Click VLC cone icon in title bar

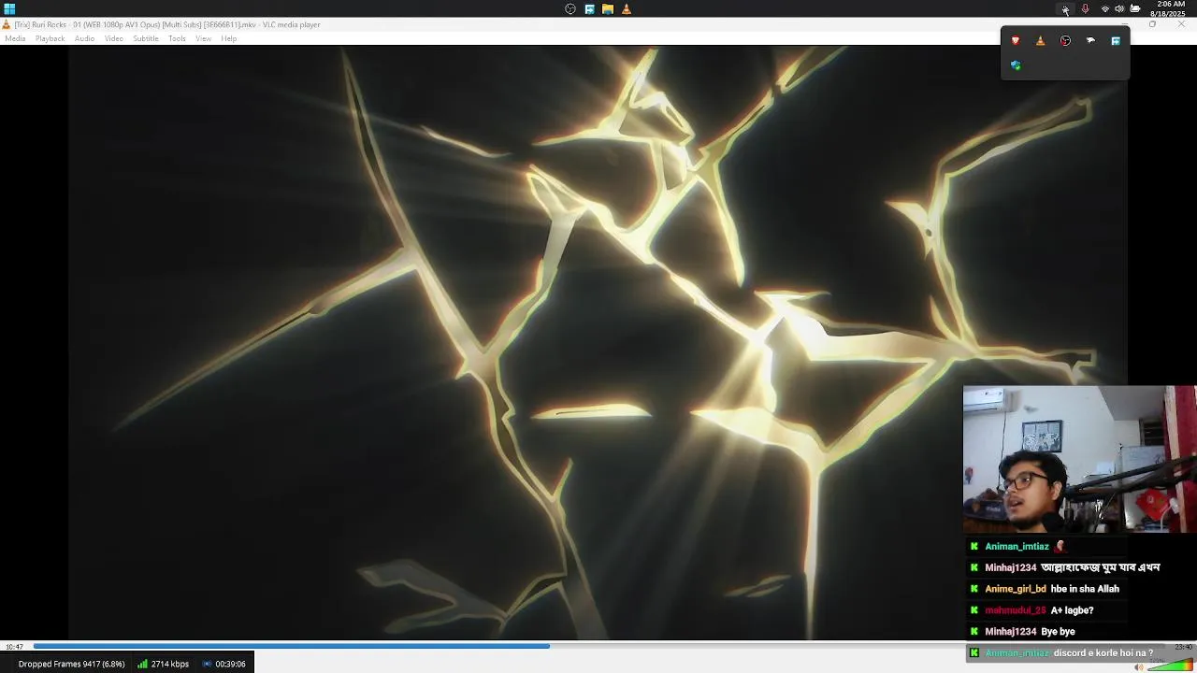(x=7, y=24)
